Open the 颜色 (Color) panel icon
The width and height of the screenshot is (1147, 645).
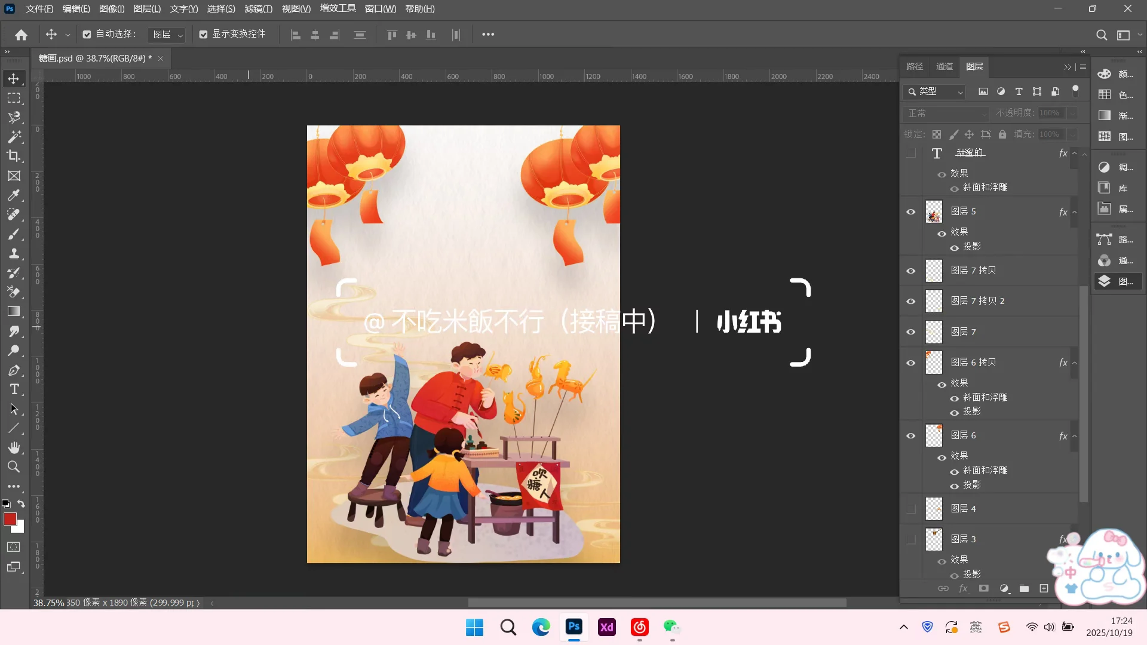[x=1104, y=73]
